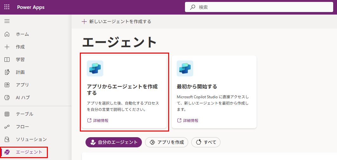
Task: Click the フロー connector icon
Action: (x=7, y=127)
